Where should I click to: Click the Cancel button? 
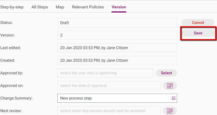point(198,23)
